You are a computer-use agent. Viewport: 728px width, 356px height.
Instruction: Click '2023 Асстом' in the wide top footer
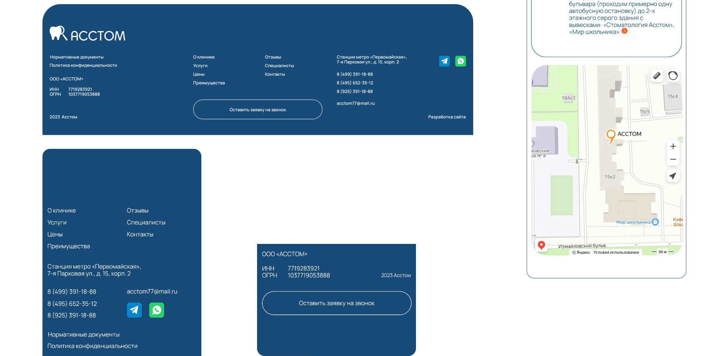coord(63,117)
